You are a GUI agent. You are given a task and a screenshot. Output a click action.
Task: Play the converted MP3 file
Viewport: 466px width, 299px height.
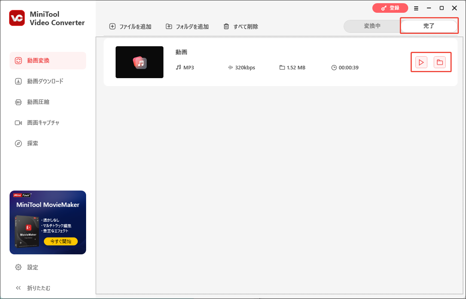pos(421,63)
